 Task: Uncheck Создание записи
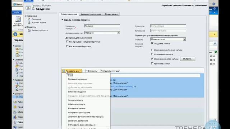(x=152, y=43)
